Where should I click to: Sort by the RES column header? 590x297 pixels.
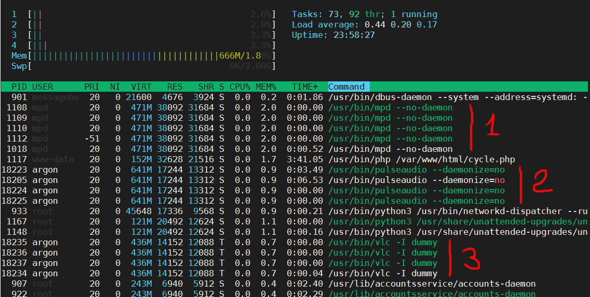pos(175,87)
